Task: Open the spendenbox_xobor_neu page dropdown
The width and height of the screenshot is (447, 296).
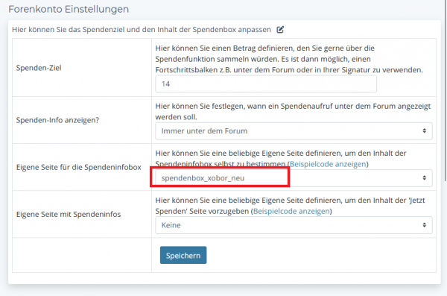Action: [294, 178]
